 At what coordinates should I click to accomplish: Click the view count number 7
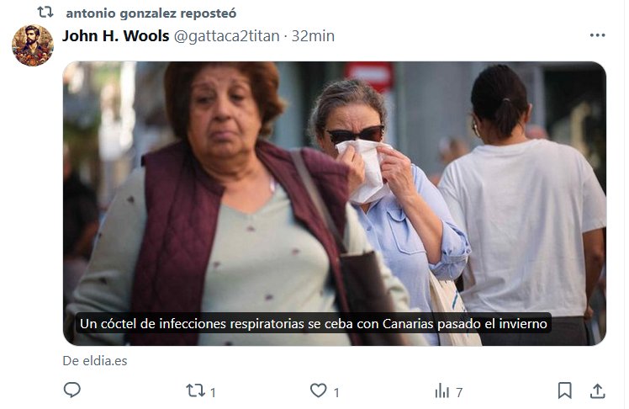coord(459,392)
